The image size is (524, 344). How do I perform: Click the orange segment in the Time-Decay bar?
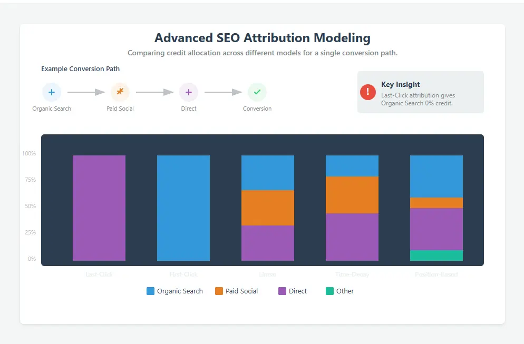tap(352, 194)
